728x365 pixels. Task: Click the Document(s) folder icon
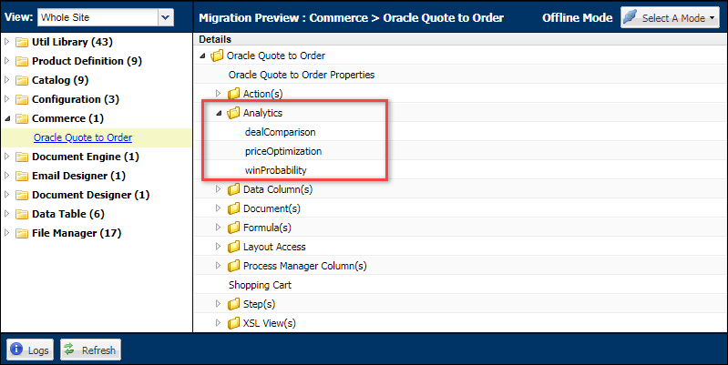tap(233, 208)
